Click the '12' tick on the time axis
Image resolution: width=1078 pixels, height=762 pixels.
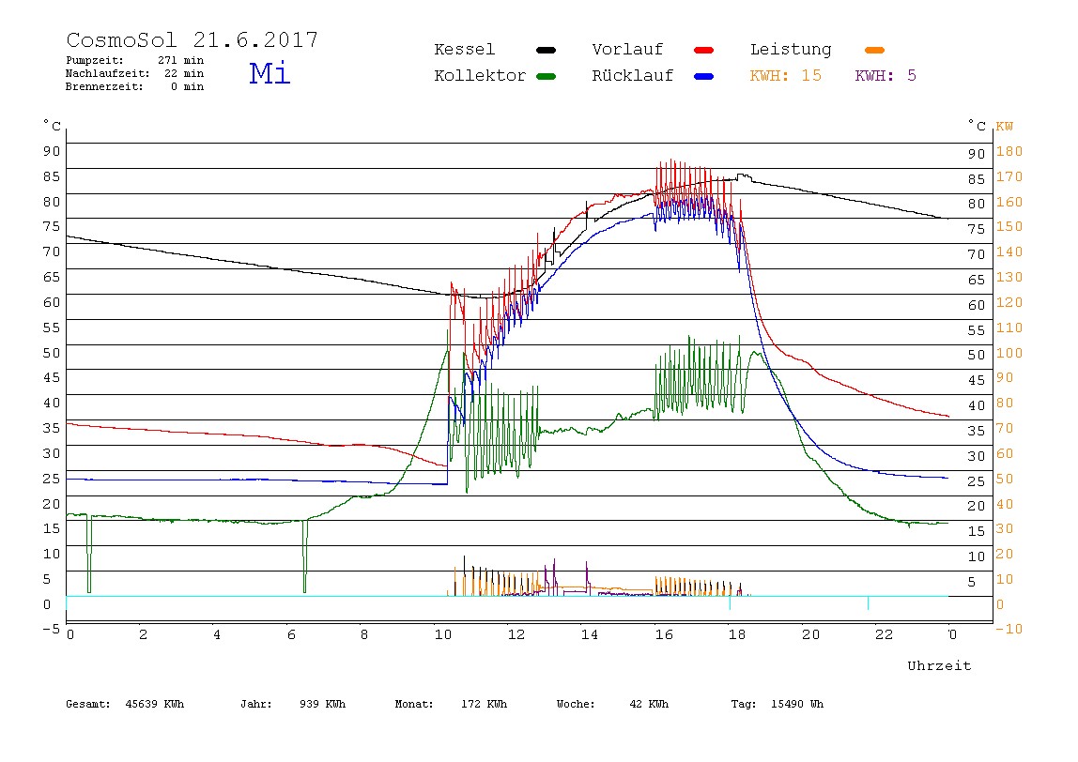(516, 635)
